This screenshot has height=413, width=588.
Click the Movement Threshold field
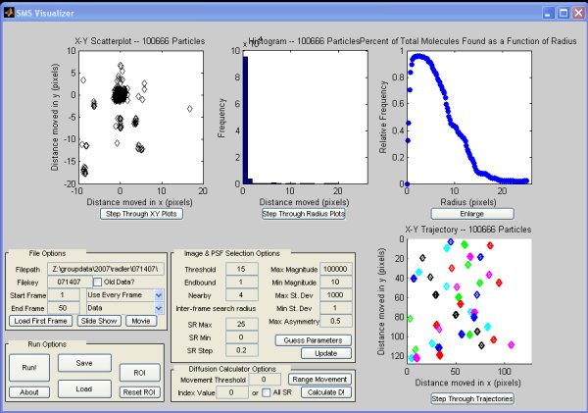[x=264, y=380]
